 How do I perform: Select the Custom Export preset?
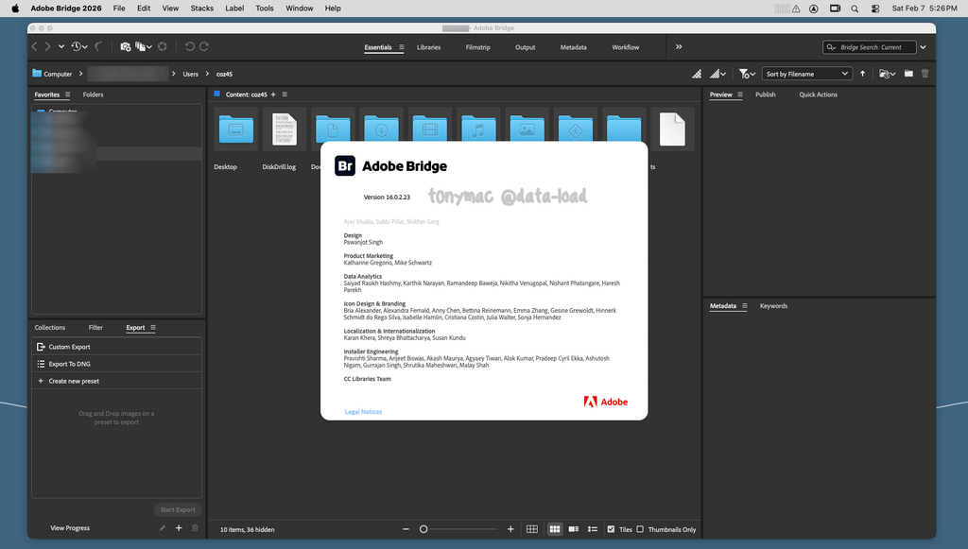point(116,347)
